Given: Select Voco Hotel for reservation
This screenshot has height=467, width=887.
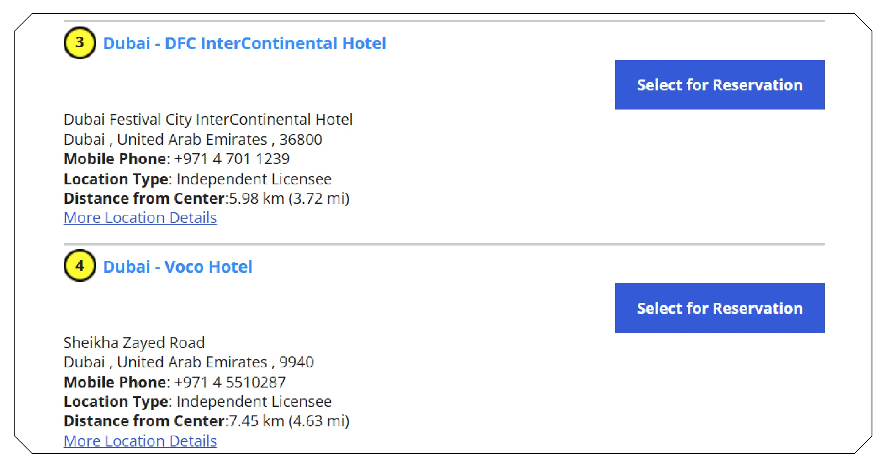Looking at the screenshot, I should pos(719,308).
